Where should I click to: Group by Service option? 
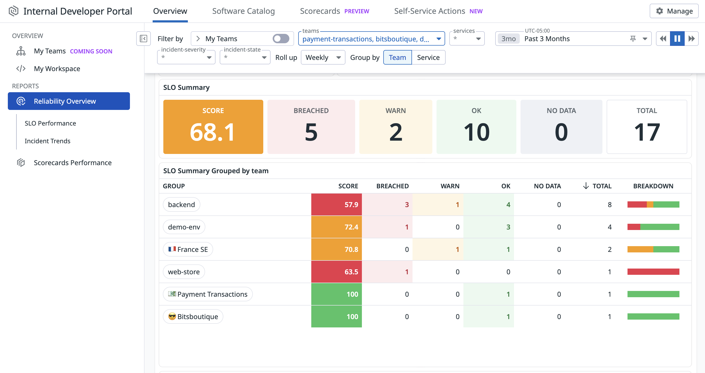428,57
